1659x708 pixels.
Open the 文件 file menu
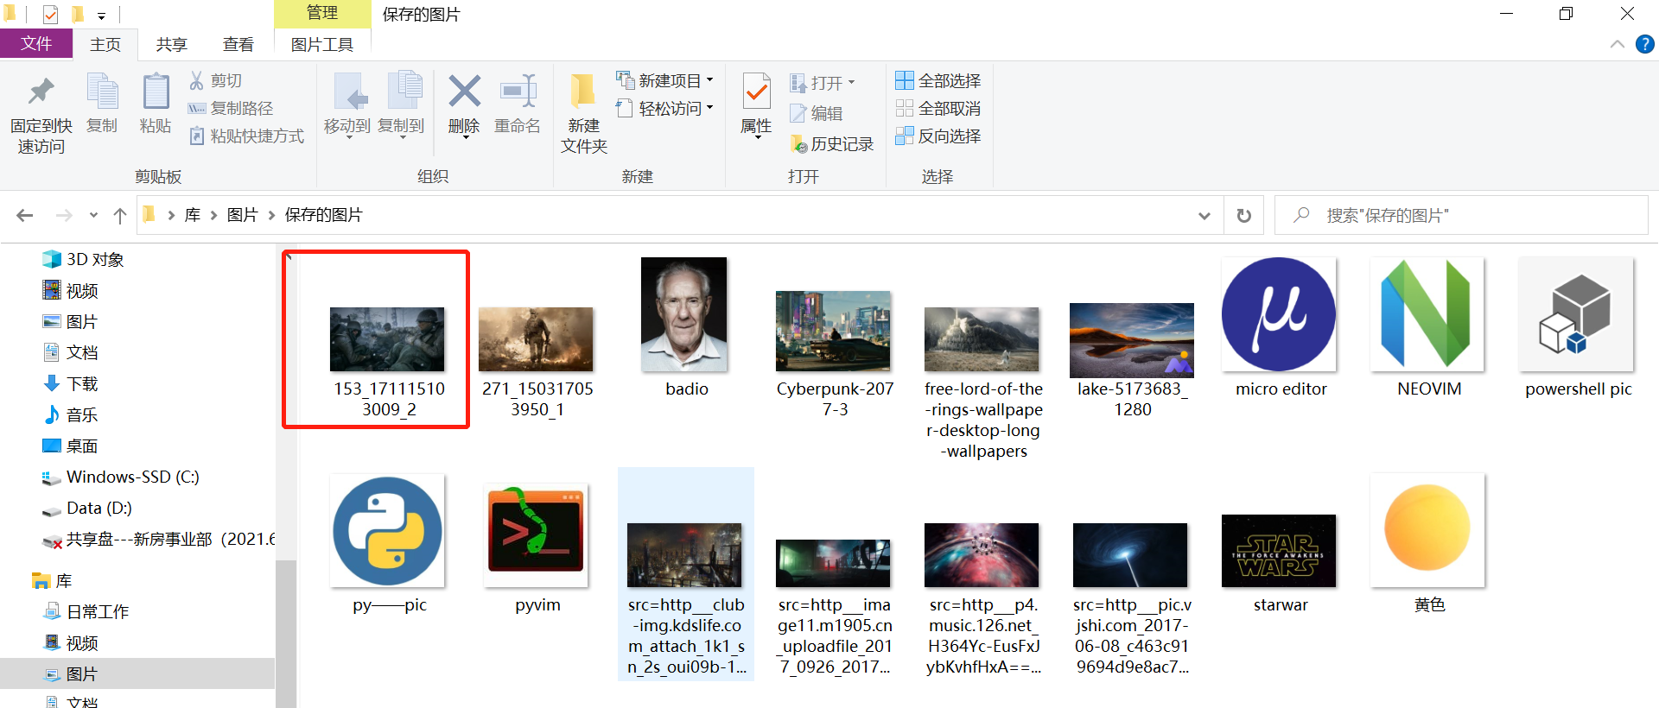pos(36,44)
